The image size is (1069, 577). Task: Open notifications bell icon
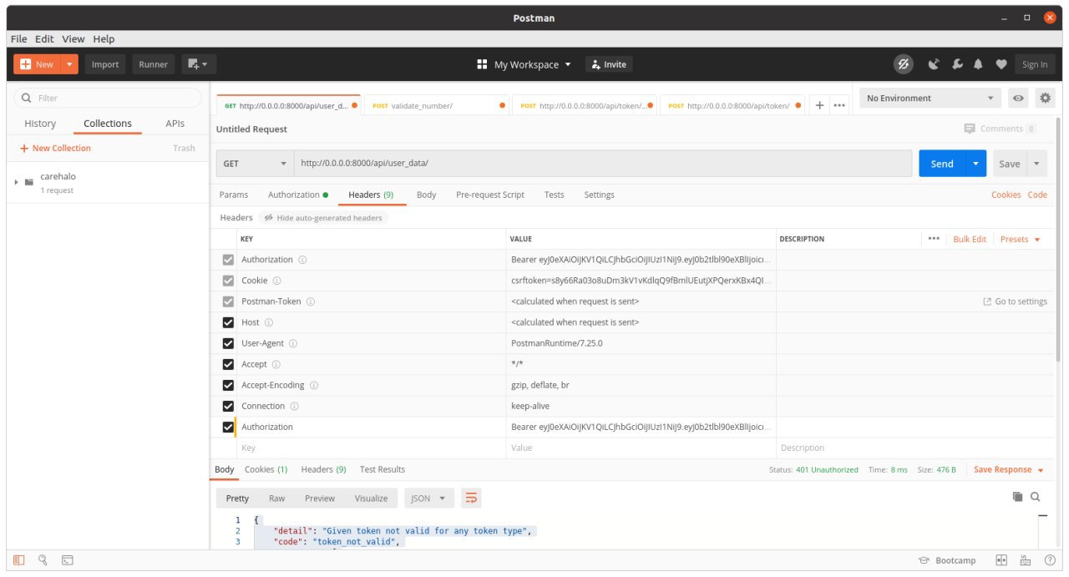[978, 64]
